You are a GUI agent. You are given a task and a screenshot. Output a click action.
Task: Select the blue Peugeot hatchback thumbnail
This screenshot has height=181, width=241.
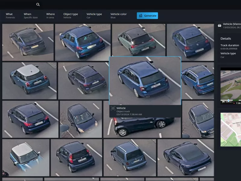click(83, 42)
